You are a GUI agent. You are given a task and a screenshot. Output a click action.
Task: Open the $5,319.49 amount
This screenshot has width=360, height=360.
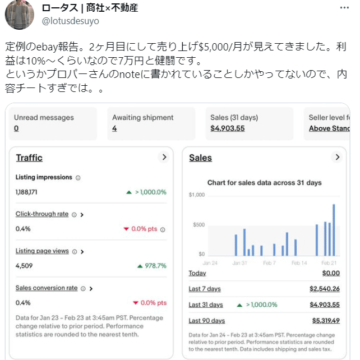[x=326, y=321]
